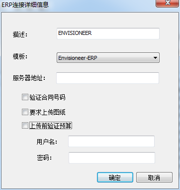Click the ERP连接详细信息 title bar text
This screenshot has height=190, width=180.
pos(25,4)
